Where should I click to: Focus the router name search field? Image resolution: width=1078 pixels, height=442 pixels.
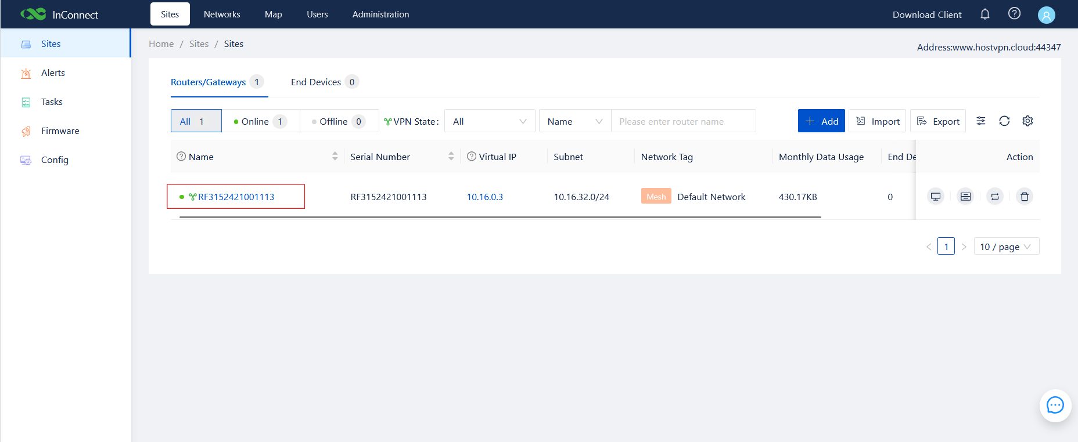684,121
